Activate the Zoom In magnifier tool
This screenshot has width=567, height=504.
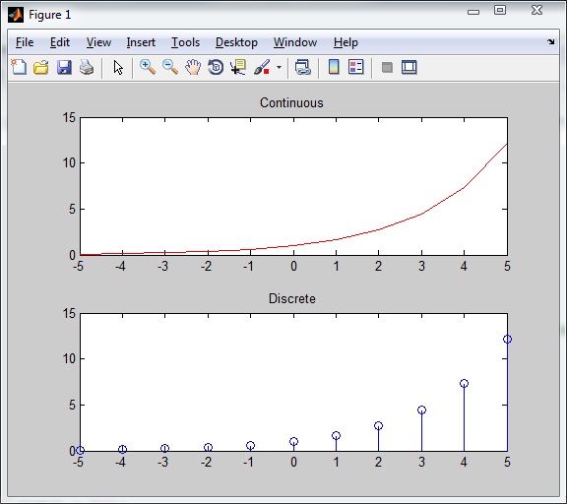[x=148, y=67]
